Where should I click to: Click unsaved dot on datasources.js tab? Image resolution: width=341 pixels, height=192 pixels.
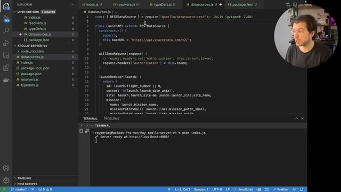tap(221, 4)
